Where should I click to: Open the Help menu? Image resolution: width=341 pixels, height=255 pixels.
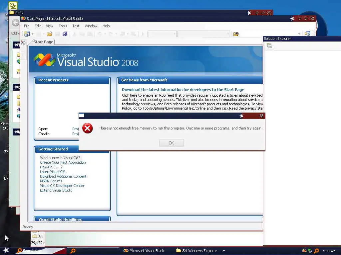click(106, 26)
